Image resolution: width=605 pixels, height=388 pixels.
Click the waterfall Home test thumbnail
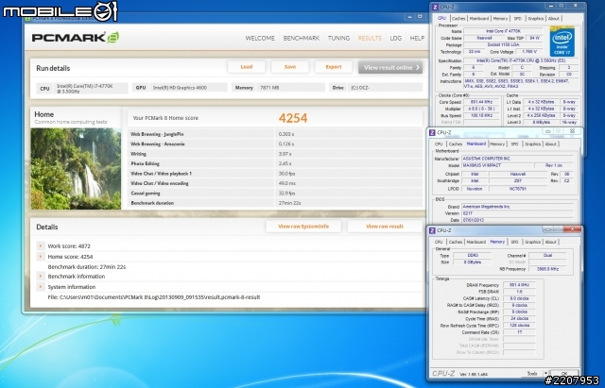tap(76, 169)
